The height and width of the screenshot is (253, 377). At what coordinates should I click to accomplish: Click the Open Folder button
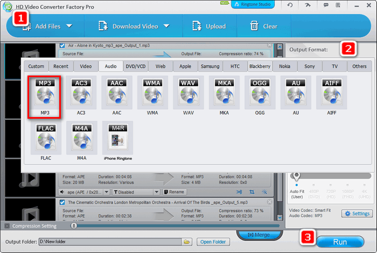[213, 242]
